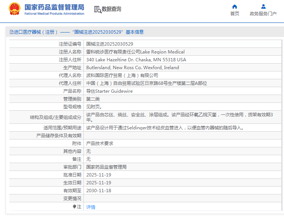The width and height of the screenshot is (284, 218).
Task: Click the bullet icon beside 注
Action: tap(74, 206)
